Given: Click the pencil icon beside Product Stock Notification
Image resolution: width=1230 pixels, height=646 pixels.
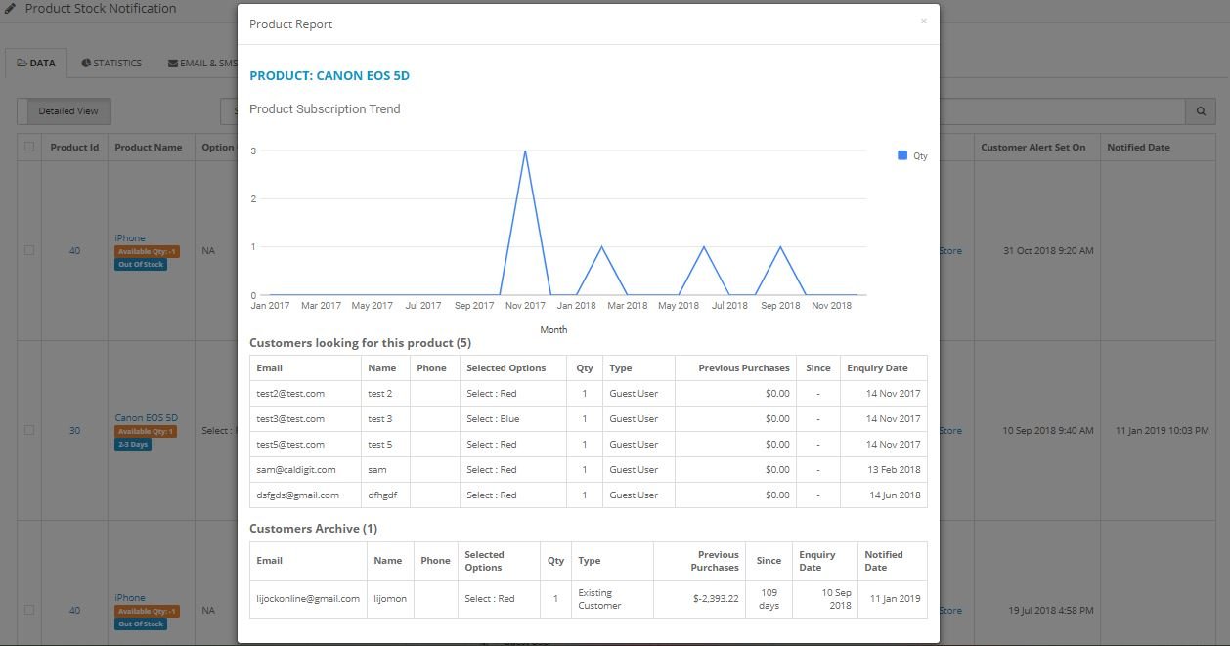Looking at the screenshot, I should (x=11, y=9).
